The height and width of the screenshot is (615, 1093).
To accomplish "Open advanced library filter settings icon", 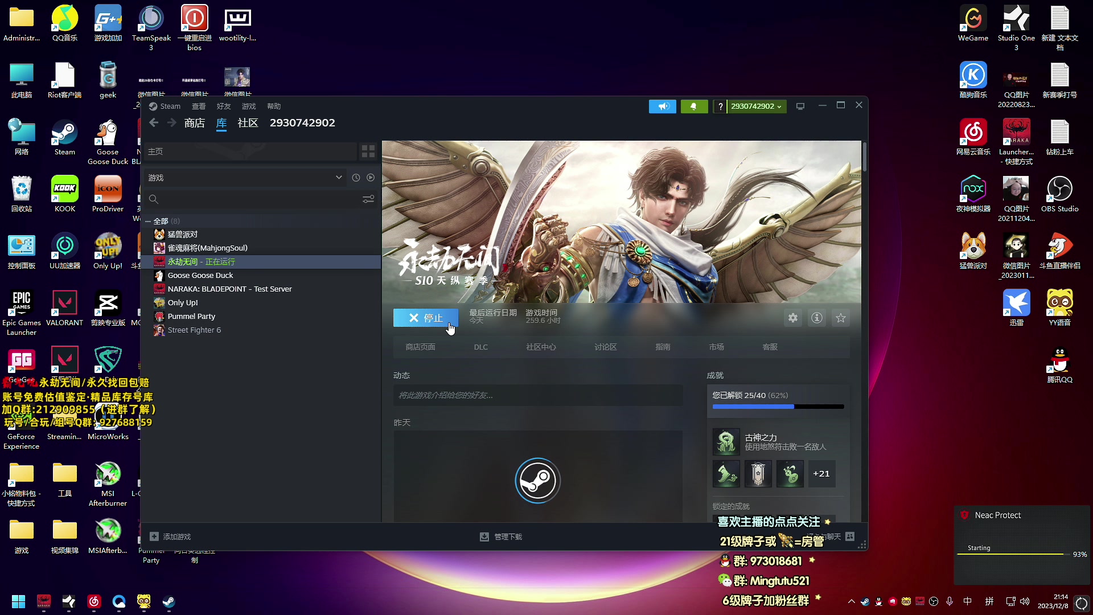I will pyautogui.click(x=368, y=199).
